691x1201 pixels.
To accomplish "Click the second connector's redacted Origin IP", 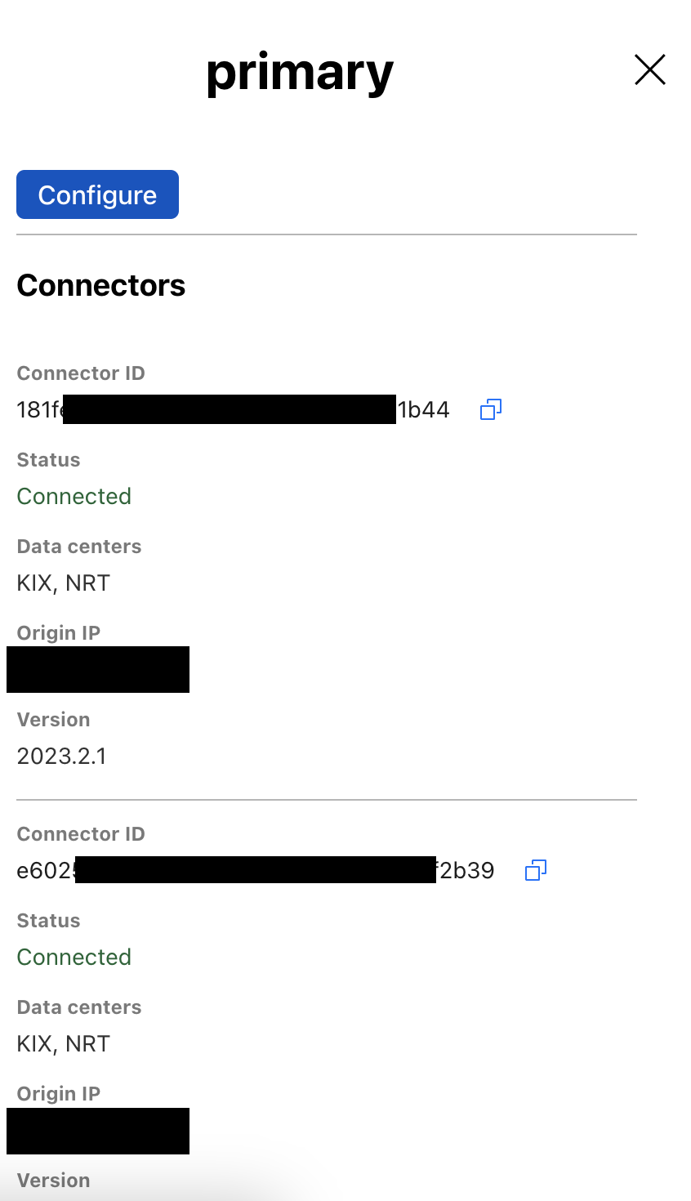I will click(98, 1131).
